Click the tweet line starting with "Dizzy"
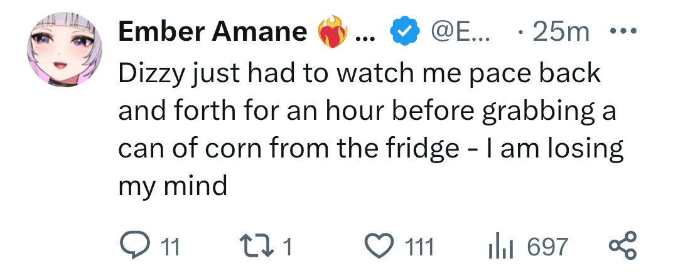 pos(360,73)
